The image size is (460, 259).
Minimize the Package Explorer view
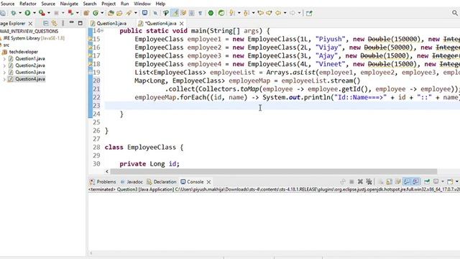pyautogui.click(x=71, y=23)
